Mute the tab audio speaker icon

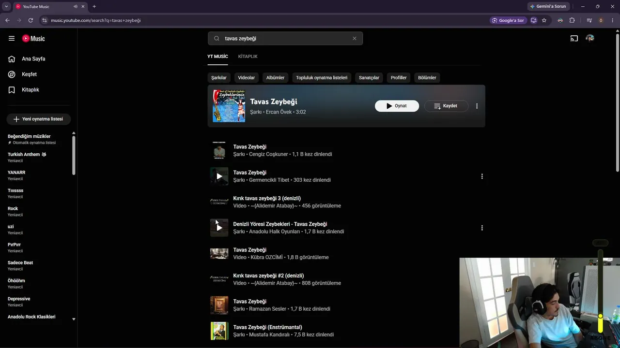76,6
